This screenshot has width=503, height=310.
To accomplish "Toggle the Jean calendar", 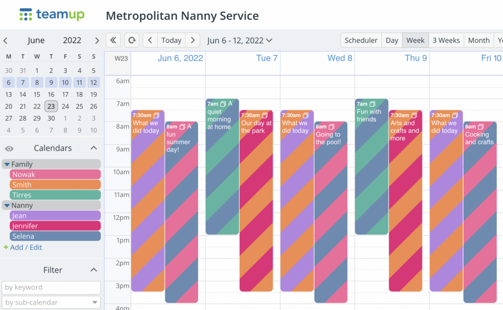I will 55,215.
